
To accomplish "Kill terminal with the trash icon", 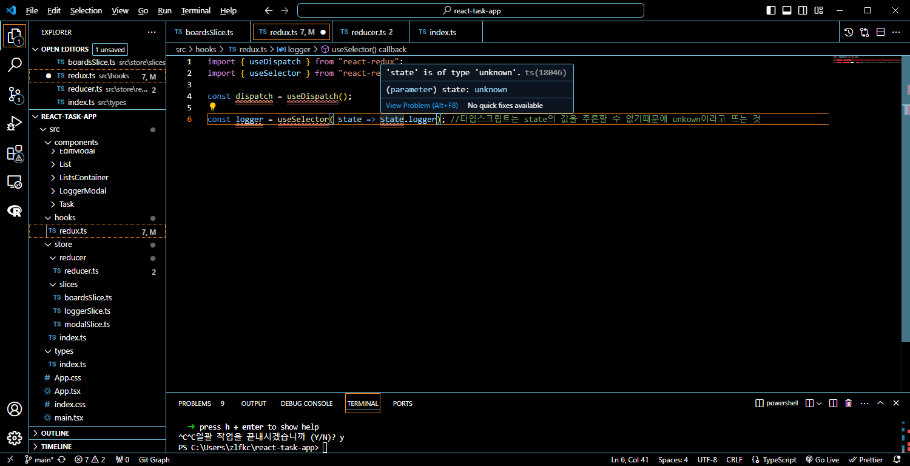I will coord(848,404).
